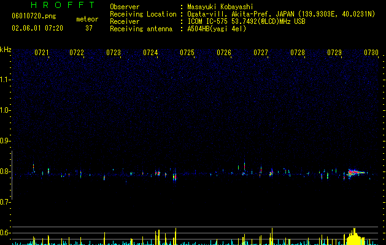This screenshot has height=245, width=386.
Task: Click the ICOM IC-575 receiver text
Action: click(247, 21)
